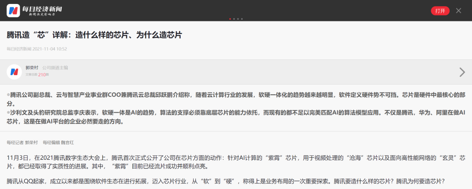Select the second carousel dot

tap(234, 19)
